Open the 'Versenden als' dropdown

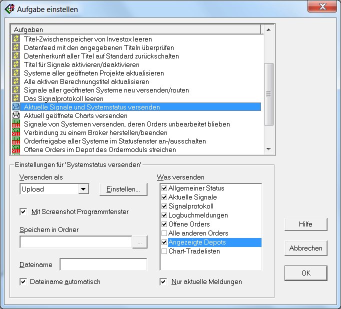coord(83,189)
